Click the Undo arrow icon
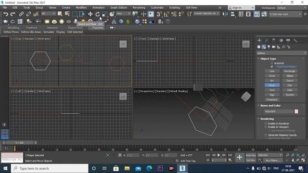 point(5,14)
